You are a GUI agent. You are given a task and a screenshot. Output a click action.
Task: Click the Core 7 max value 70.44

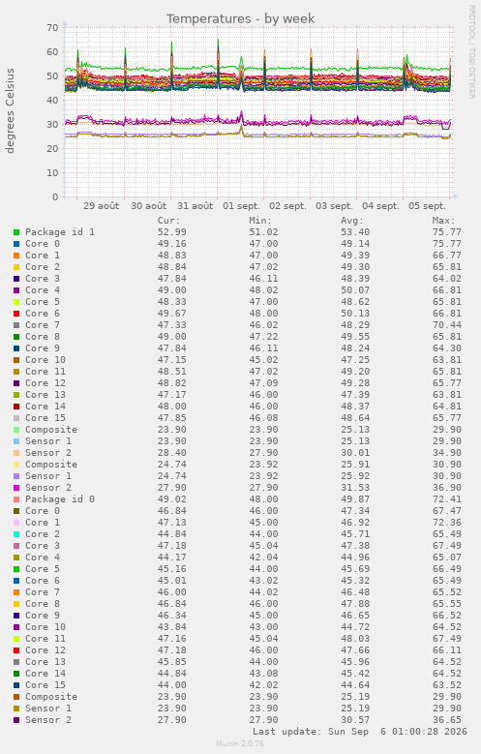tap(447, 325)
